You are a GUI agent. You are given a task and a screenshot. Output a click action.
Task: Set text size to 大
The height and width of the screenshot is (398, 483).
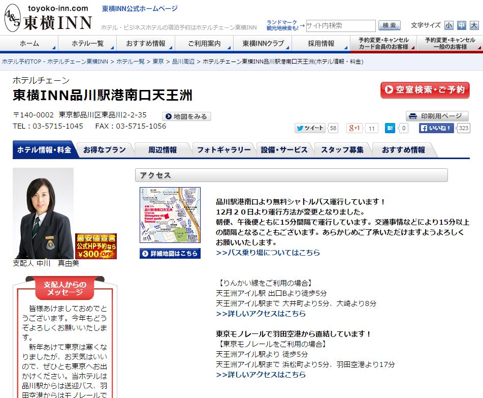474,25
